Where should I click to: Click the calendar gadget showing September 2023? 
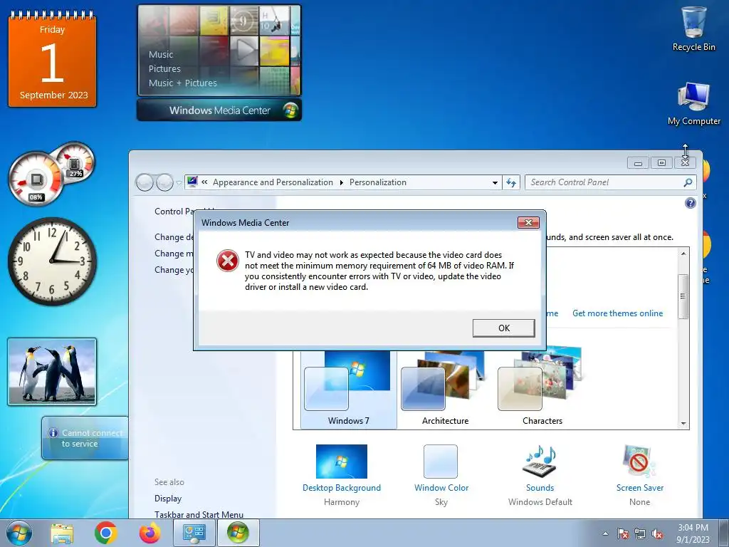click(x=52, y=60)
